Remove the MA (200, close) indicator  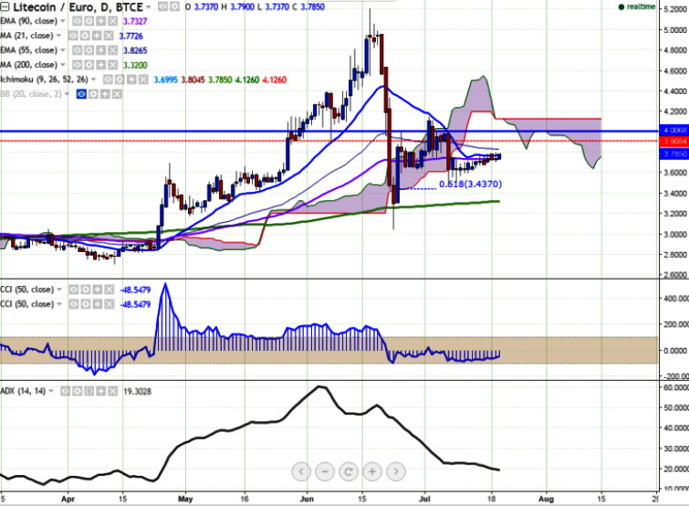112,65
